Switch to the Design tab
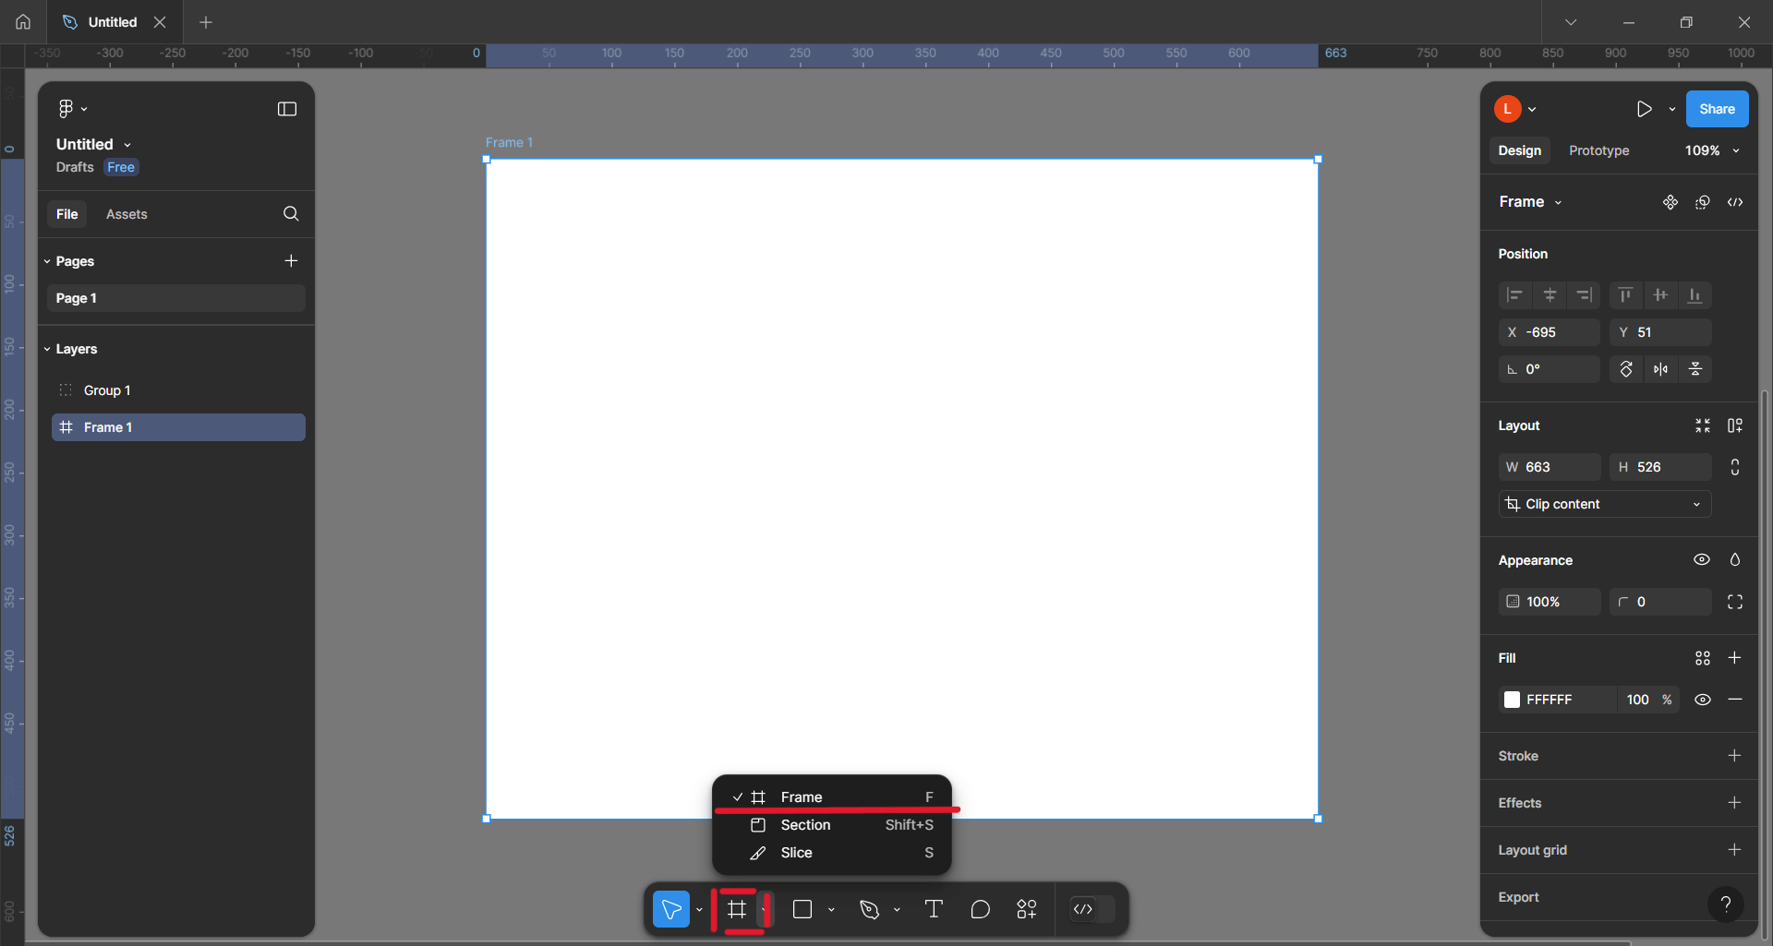This screenshot has width=1773, height=946. [1519, 150]
